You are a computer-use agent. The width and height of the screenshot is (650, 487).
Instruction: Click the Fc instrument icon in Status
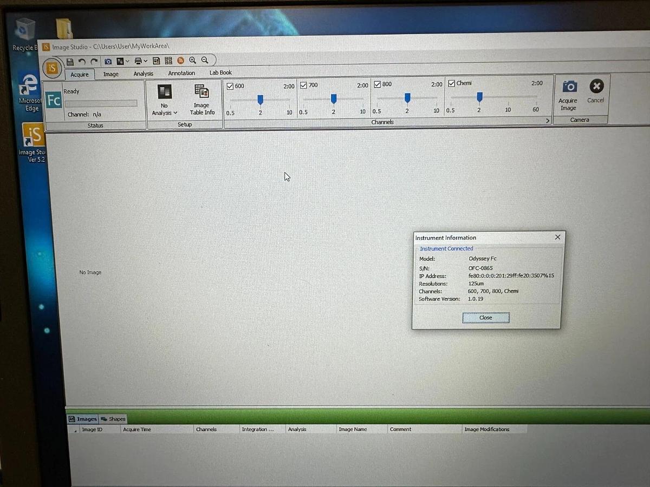tap(54, 100)
